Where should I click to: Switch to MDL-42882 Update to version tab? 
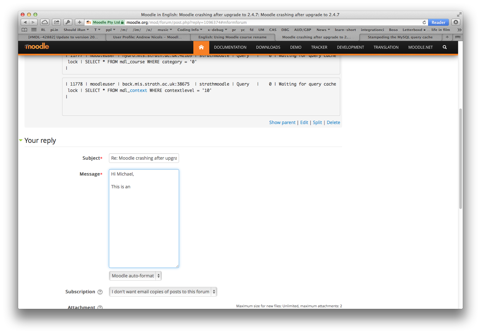[x=63, y=37]
